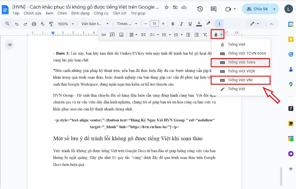
Task: Click the text color button
Action: coord(197,24)
